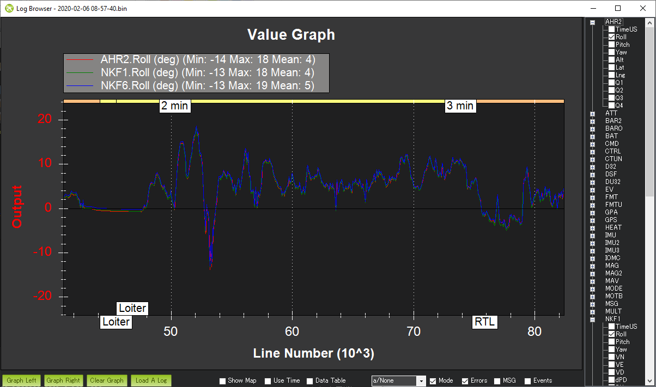Viewport: 656px width, 387px height.
Task: Collapse the NKF1 tree node
Action: (592, 319)
